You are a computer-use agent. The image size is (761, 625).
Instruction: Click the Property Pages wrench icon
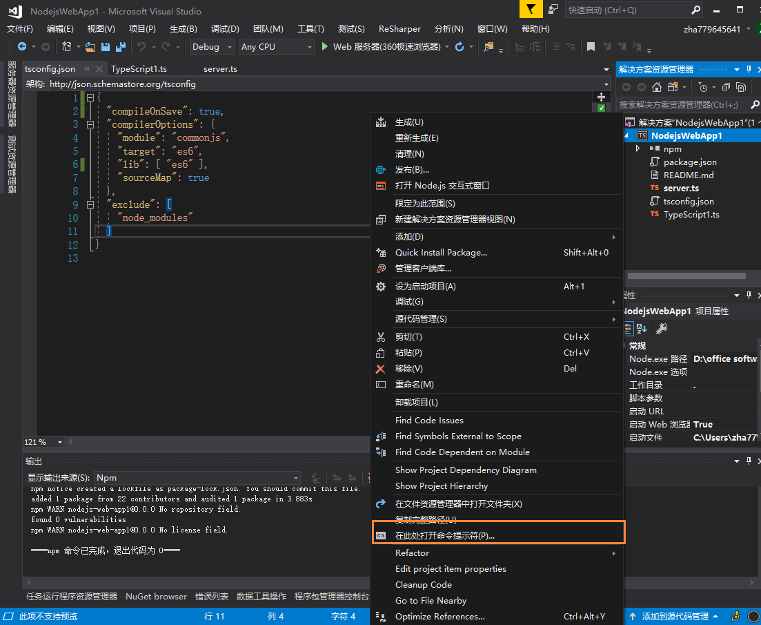(x=661, y=329)
